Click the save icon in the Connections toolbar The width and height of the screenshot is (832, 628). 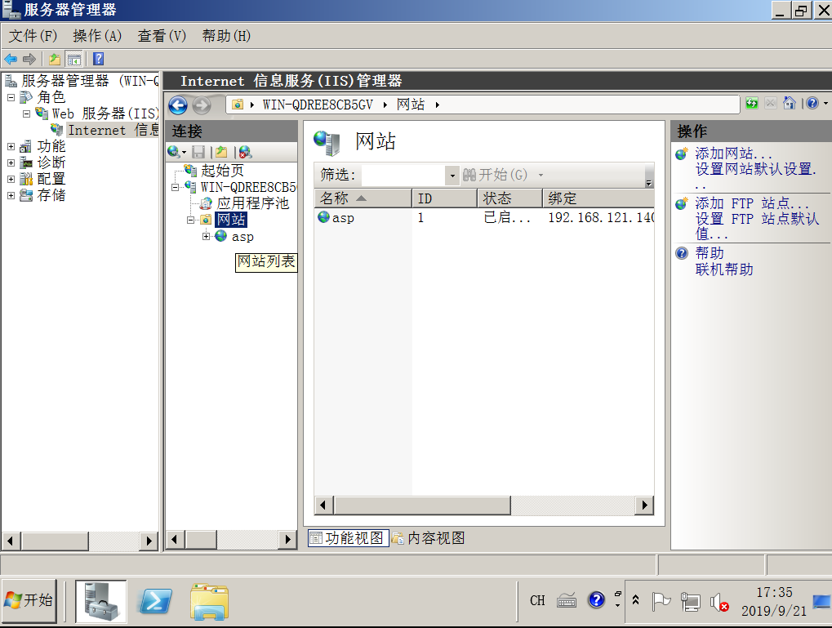198,153
